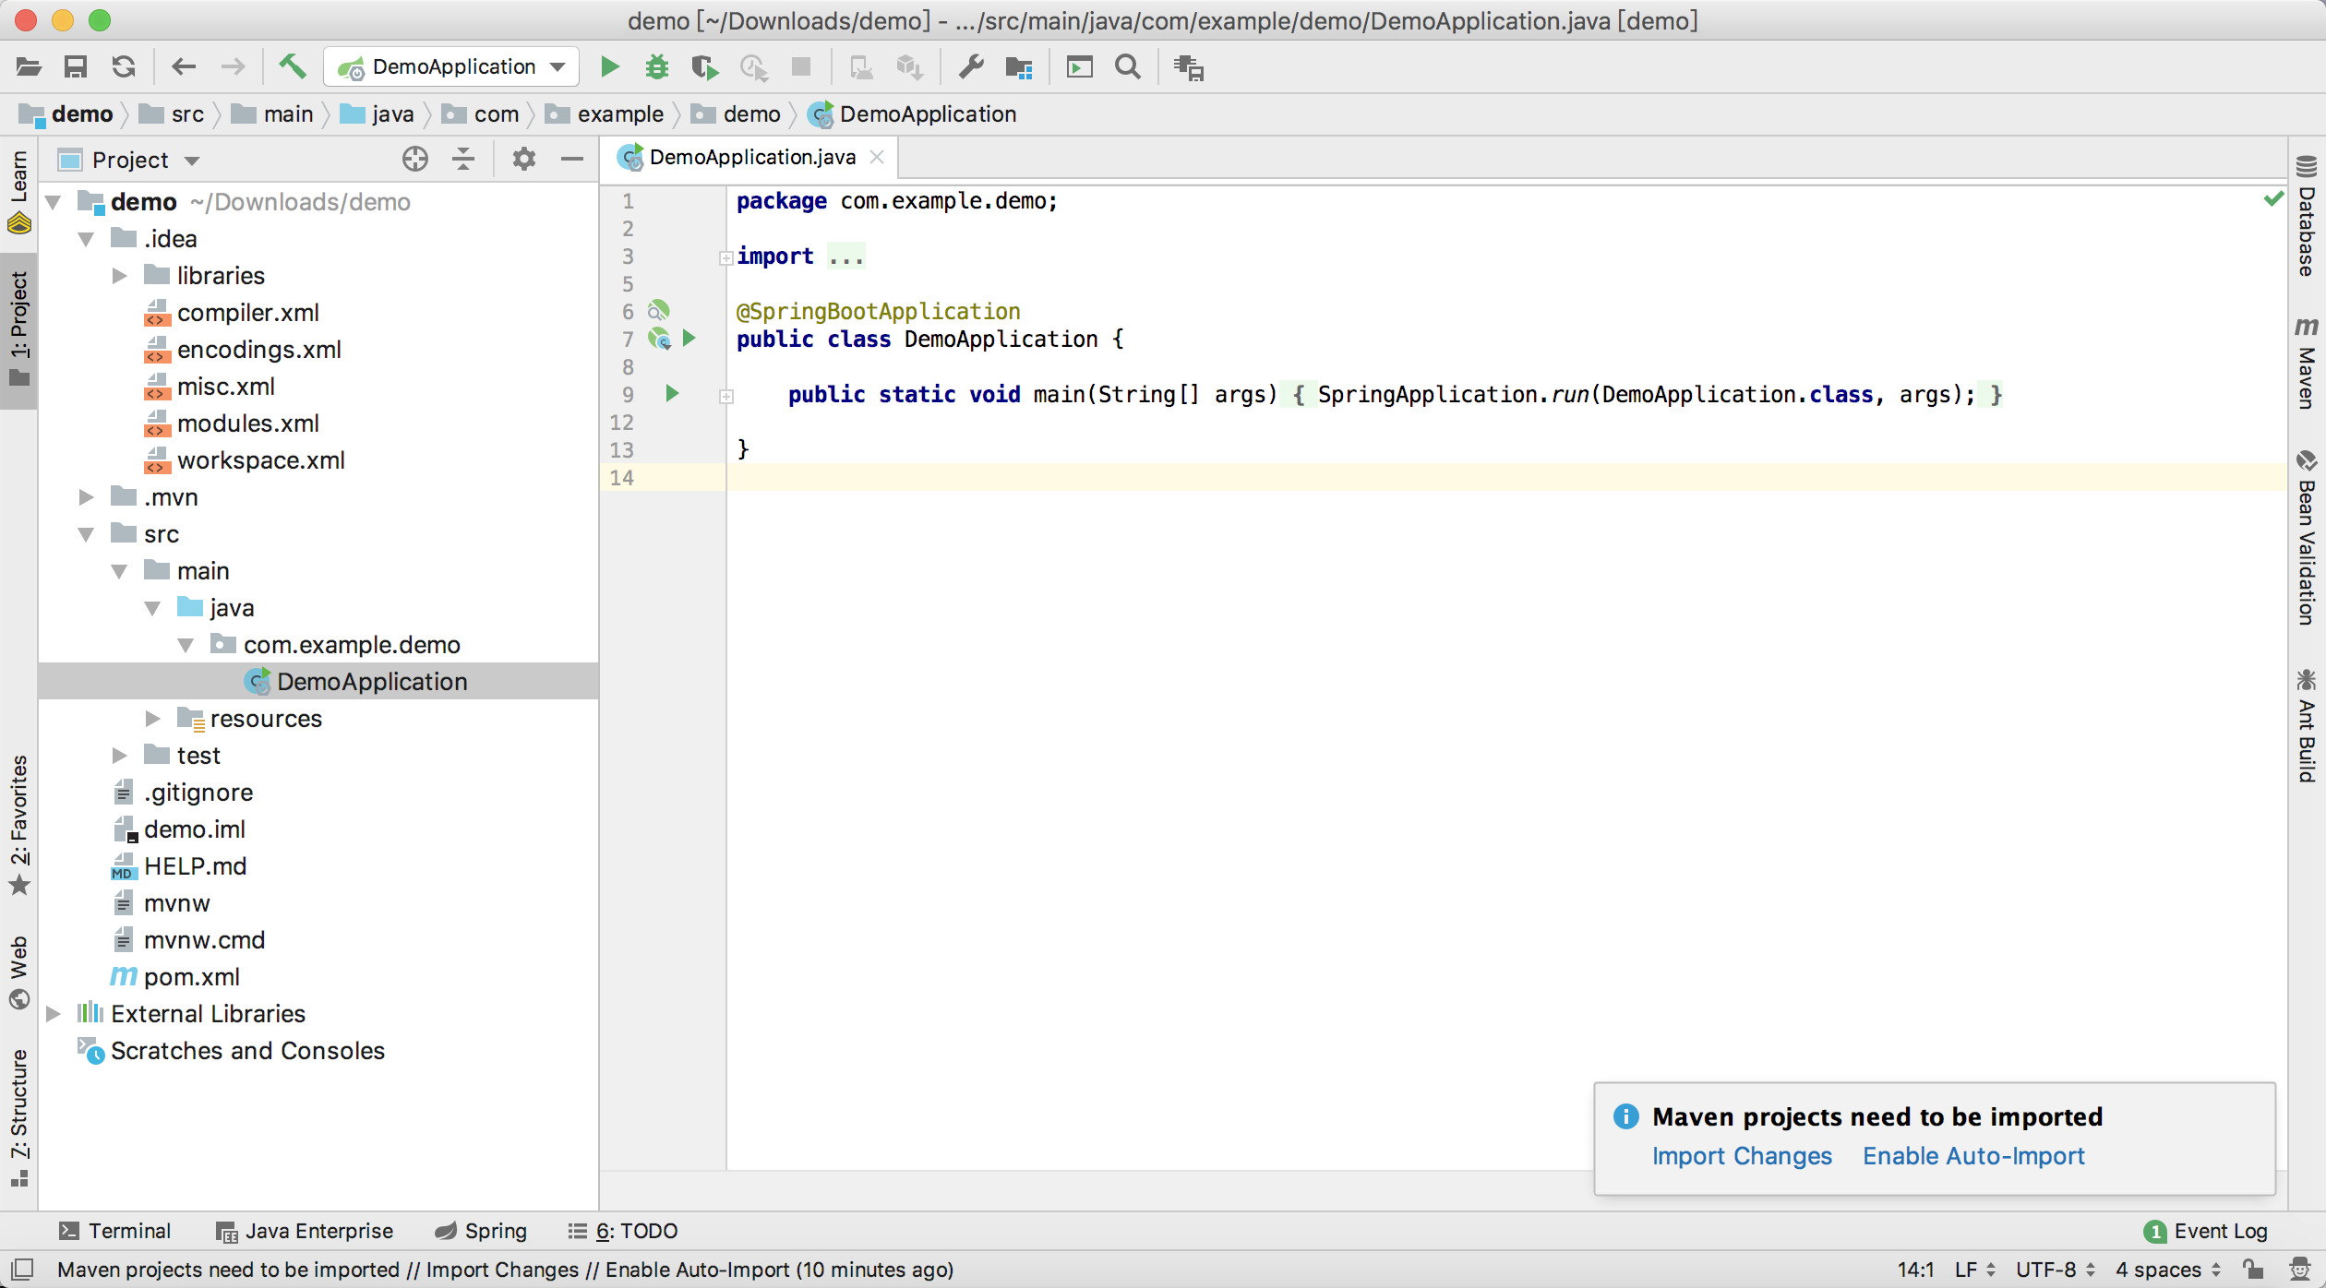This screenshot has width=2326, height=1288.
Task: Open the DemoApplication run configuration dropdown
Action: [x=452, y=66]
